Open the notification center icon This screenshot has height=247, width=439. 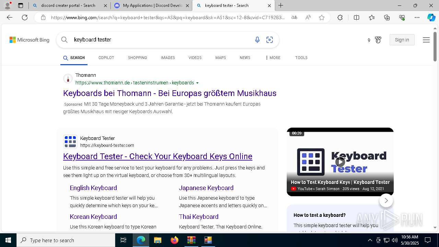click(428, 240)
